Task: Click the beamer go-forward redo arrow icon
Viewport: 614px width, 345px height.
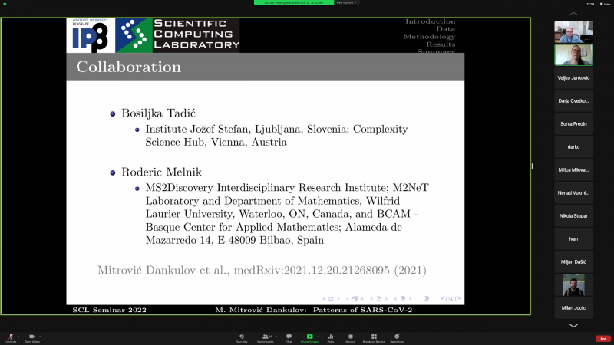Action: (457, 299)
